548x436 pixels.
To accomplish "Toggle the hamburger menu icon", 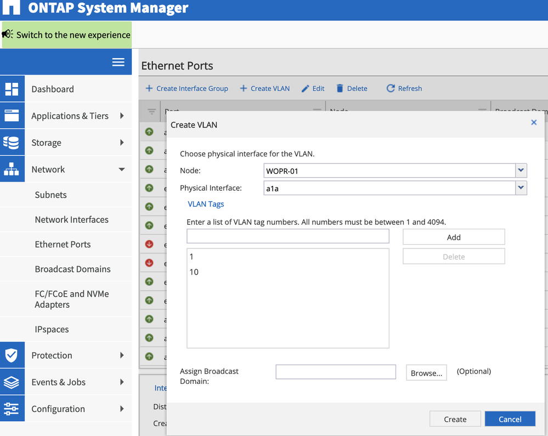I will click(118, 63).
